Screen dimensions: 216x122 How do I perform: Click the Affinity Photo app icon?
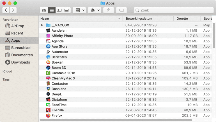tap(48, 36)
